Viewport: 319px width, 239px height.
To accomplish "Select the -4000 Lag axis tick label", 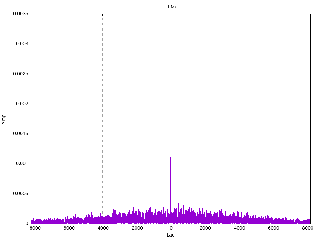I will click(102, 228).
